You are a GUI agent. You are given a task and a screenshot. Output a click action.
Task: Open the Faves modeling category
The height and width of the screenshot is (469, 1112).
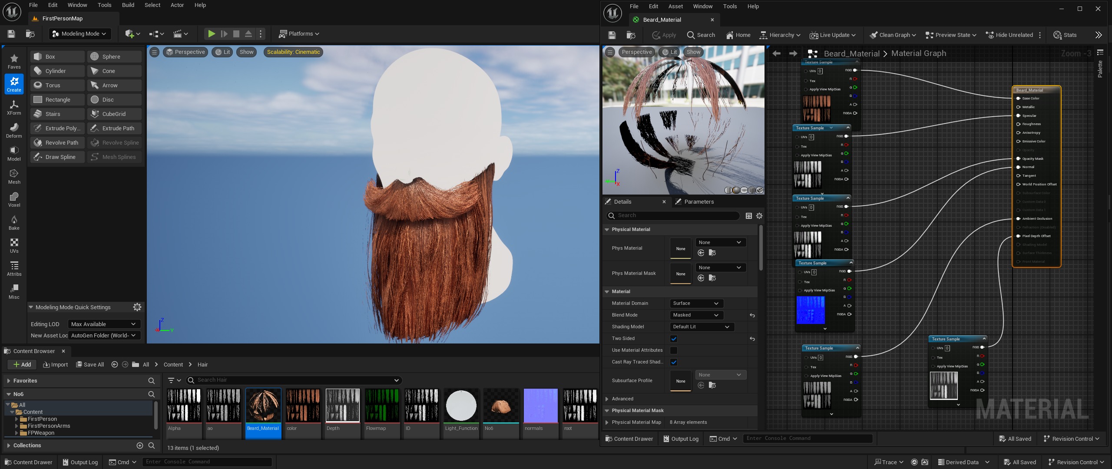(14, 61)
